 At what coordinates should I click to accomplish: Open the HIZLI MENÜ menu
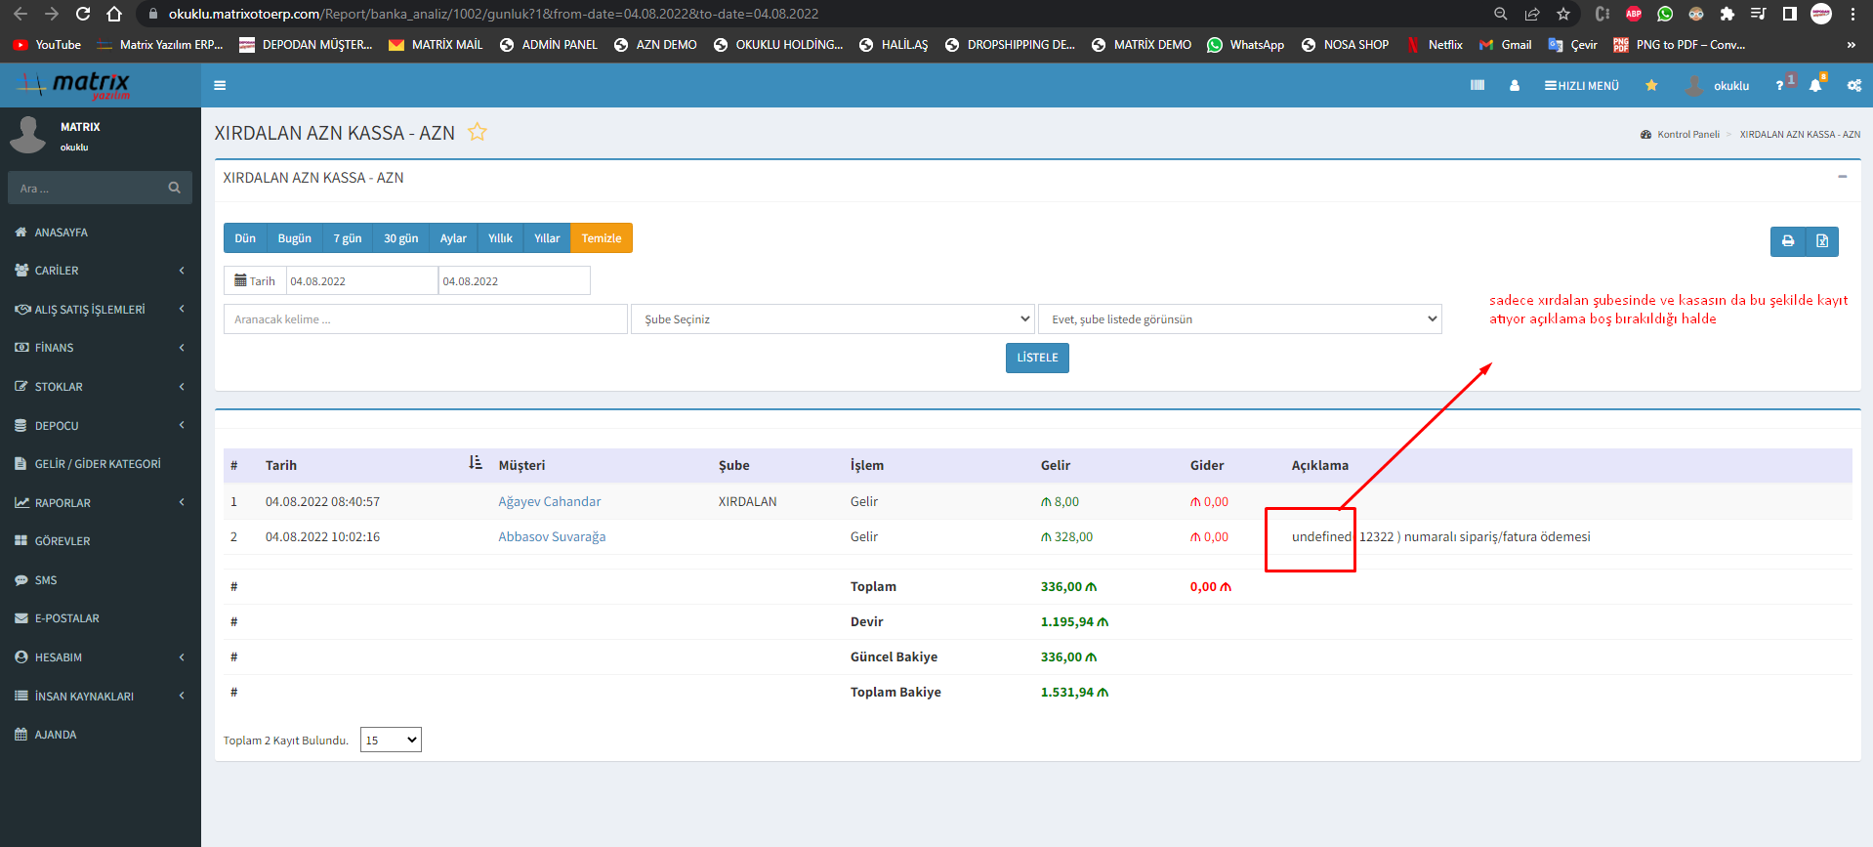click(x=1581, y=86)
